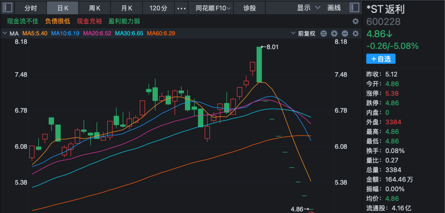Expand the 显示 display dropdown
The width and height of the screenshot is (445, 213).
pyautogui.click(x=309, y=8)
